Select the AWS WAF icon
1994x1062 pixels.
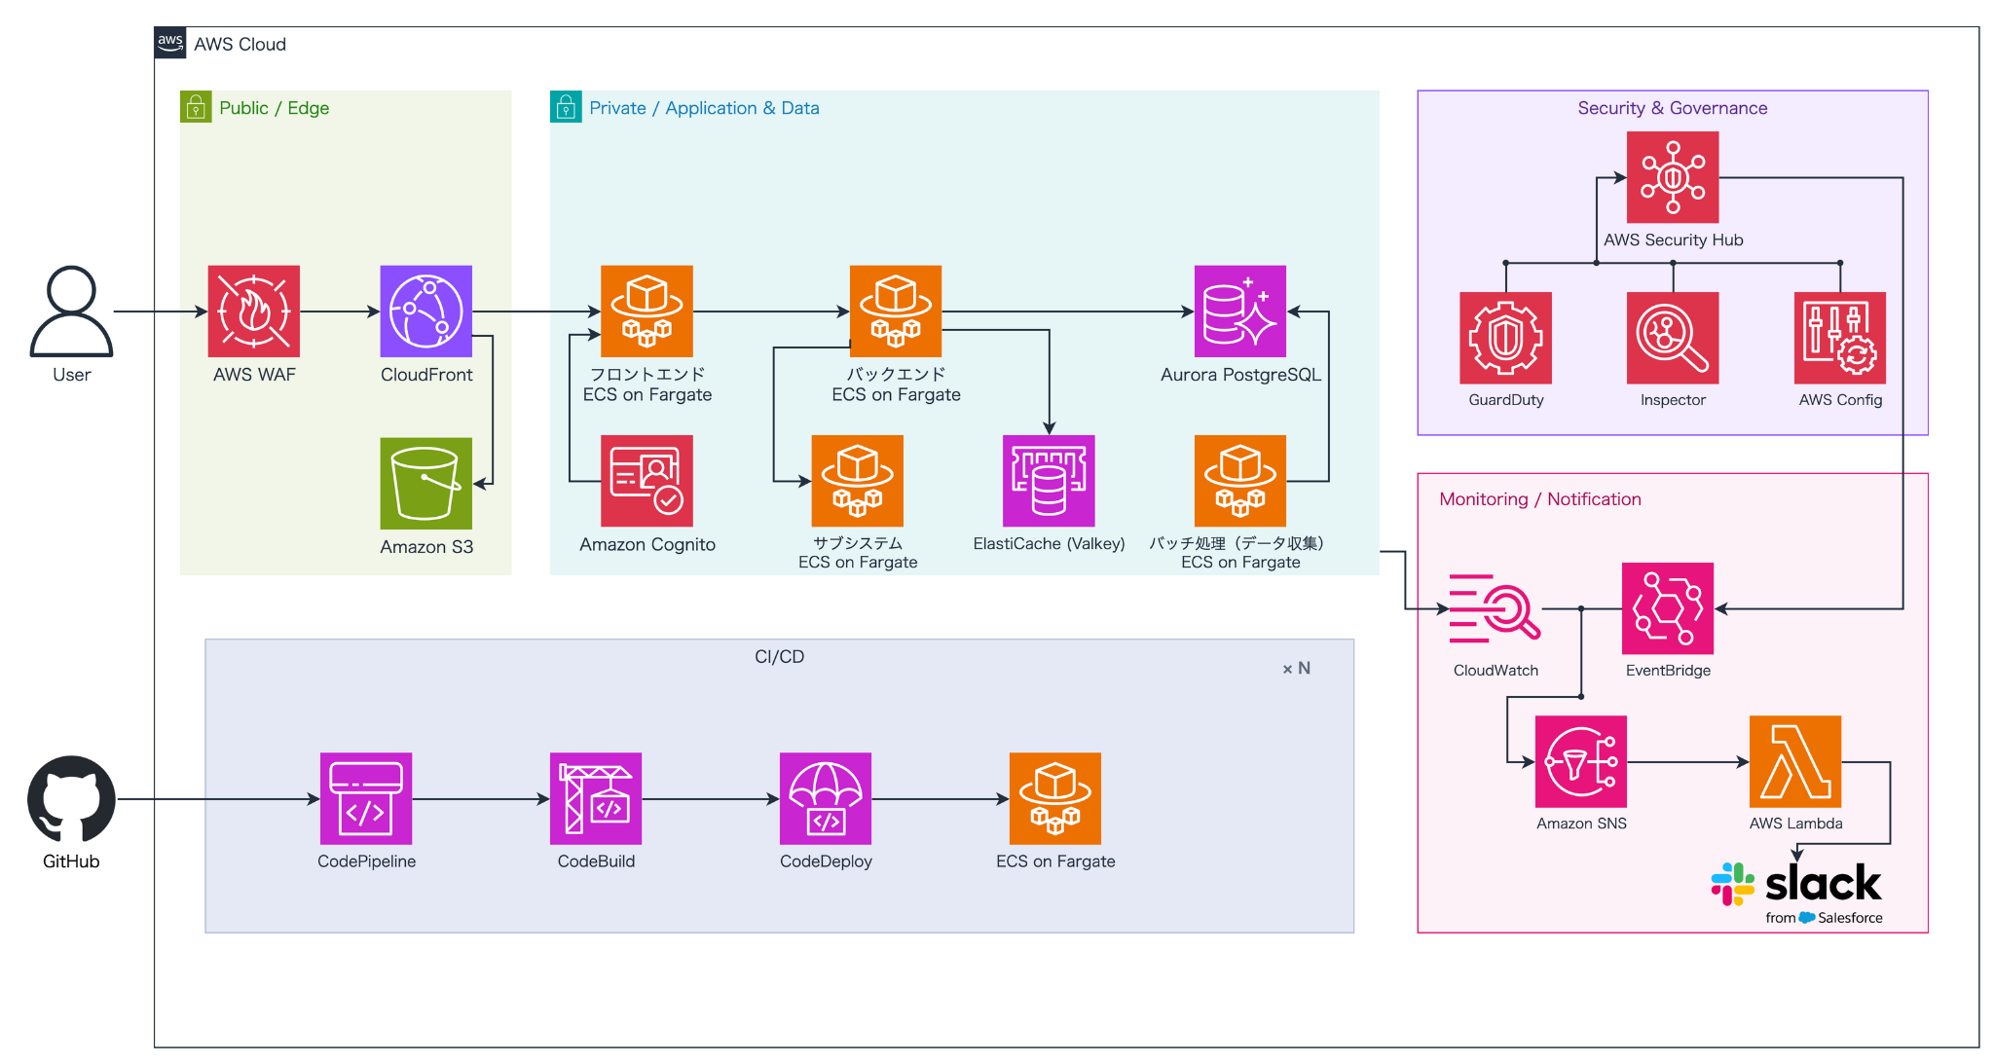point(253,311)
